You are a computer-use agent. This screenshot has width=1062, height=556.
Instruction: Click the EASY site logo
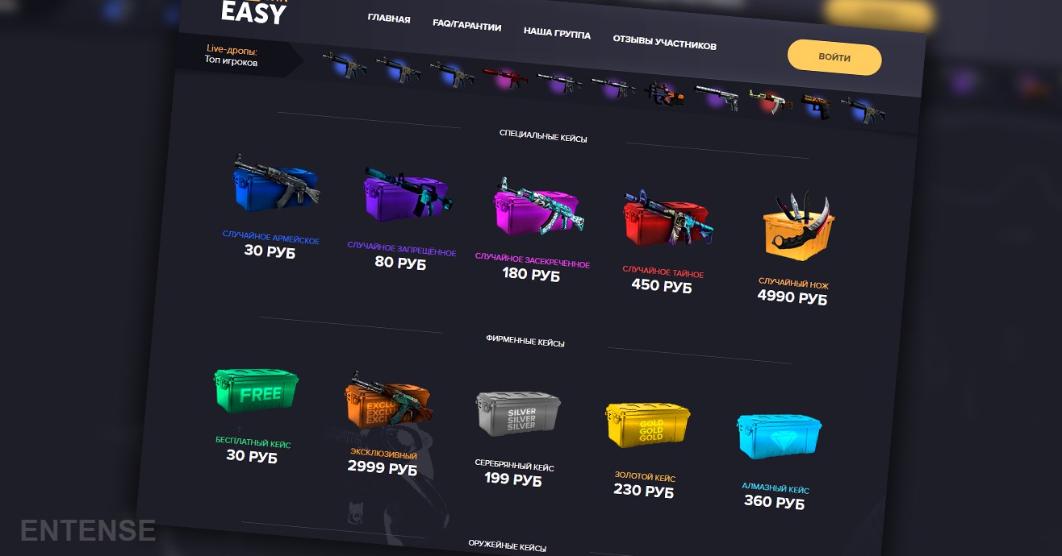coord(253,12)
